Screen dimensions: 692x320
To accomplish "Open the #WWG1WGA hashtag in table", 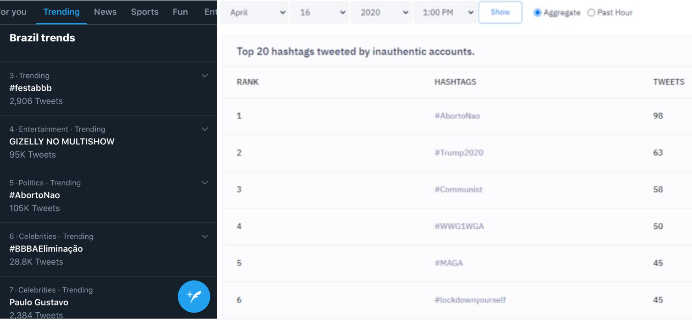I will [459, 226].
